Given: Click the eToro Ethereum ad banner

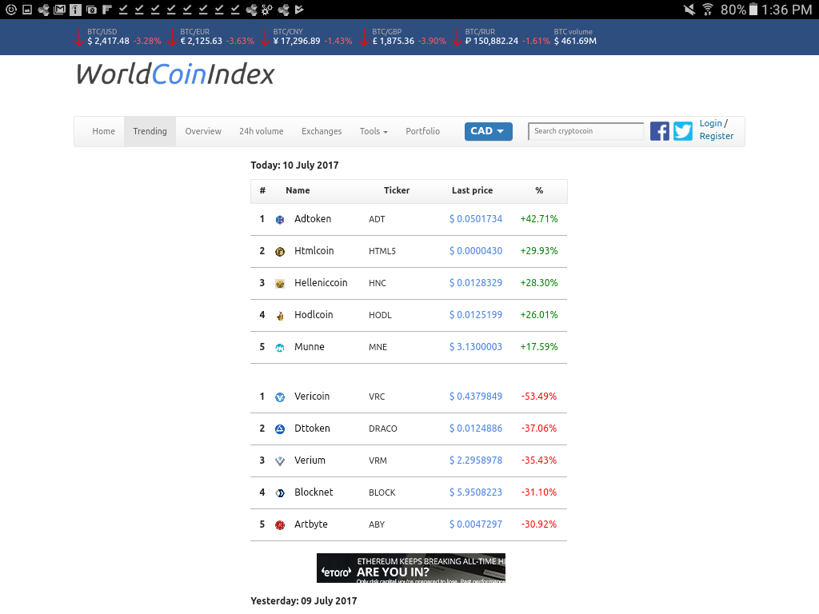Looking at the screenshot, I should tap(411, 568).
